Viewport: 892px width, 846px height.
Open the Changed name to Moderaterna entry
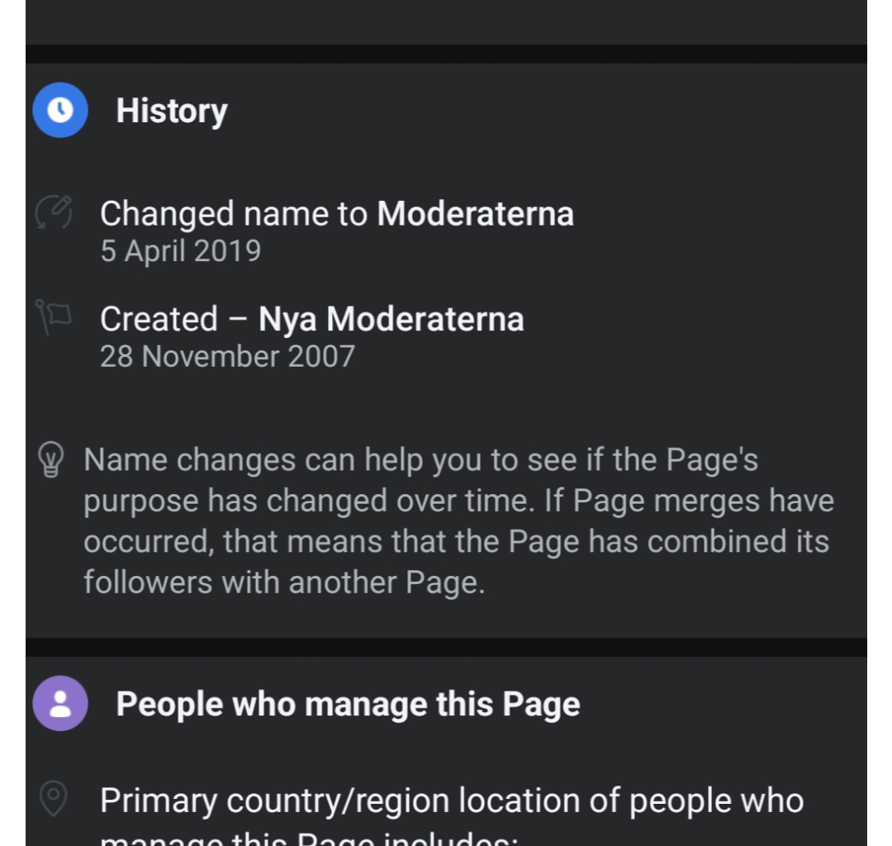[x=337, y=213]
